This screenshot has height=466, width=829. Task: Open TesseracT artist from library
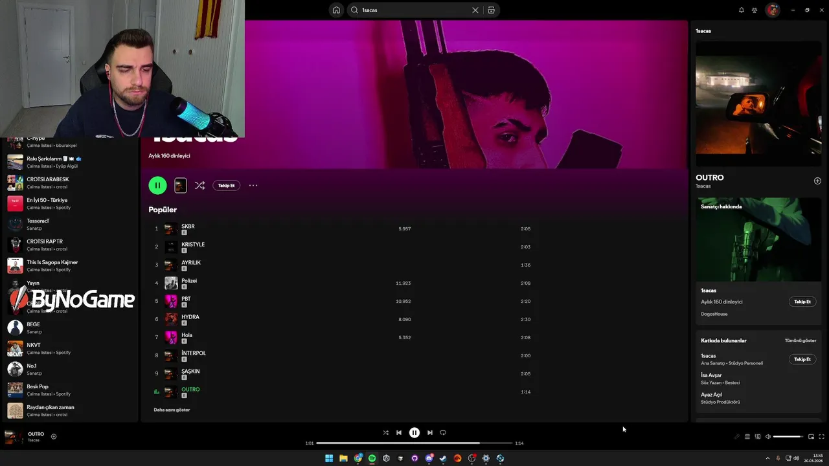pos(70,224)
